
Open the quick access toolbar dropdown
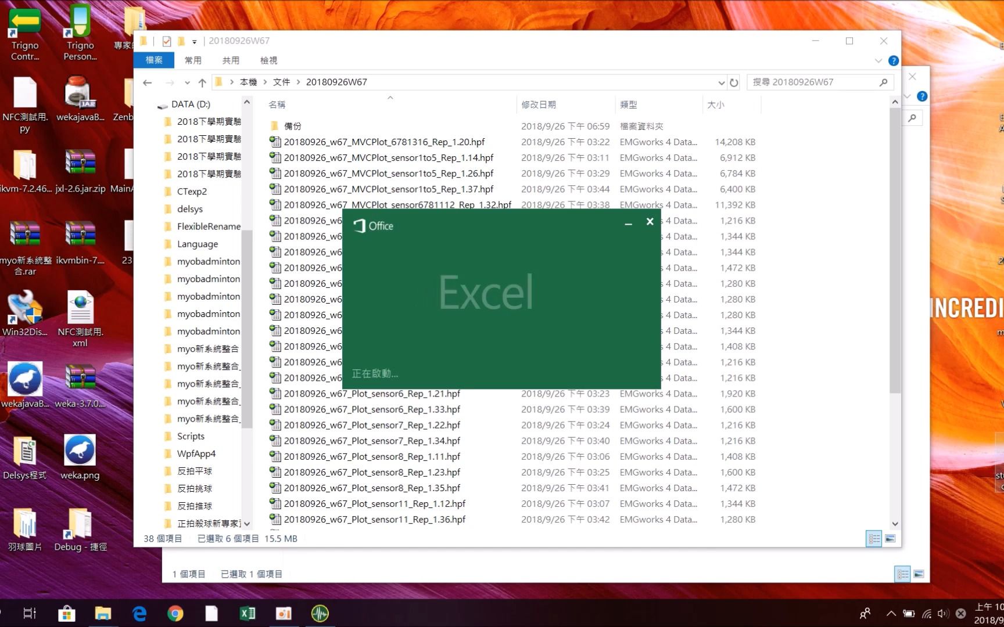(x=195, y=42)
